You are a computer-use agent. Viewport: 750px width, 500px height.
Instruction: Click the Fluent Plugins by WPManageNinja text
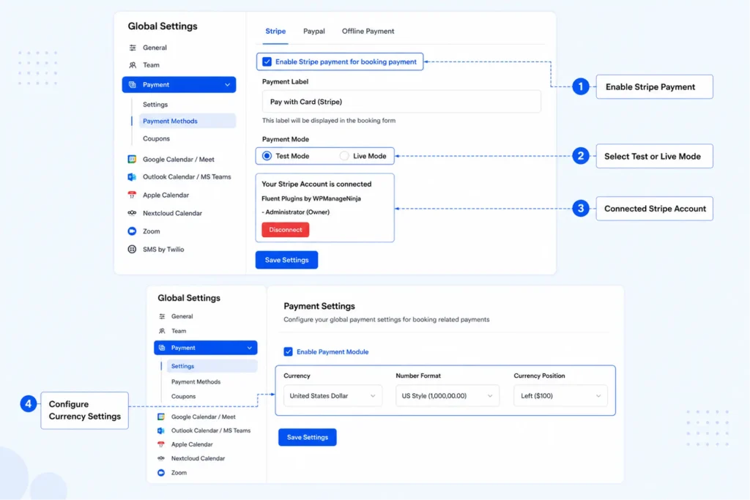(x=311, y=198)
